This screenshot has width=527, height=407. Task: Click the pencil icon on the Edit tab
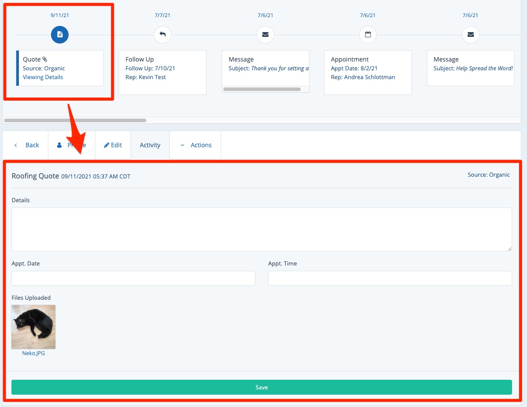point(106,145)
